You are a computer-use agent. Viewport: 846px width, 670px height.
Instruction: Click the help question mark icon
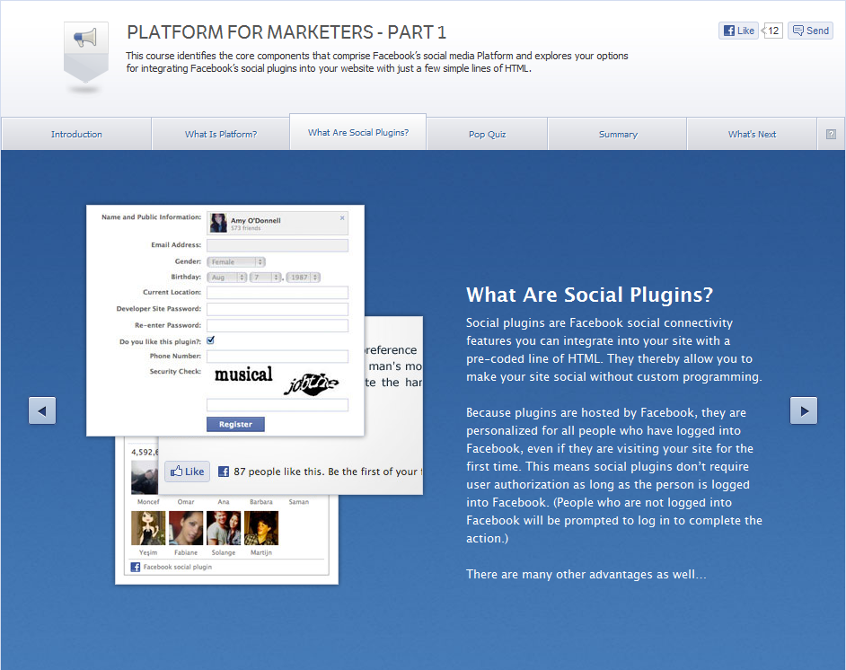(831, 135)
